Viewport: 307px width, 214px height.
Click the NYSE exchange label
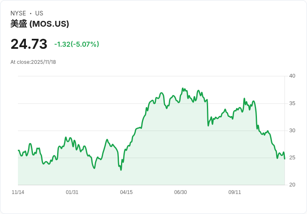(18, 13)
